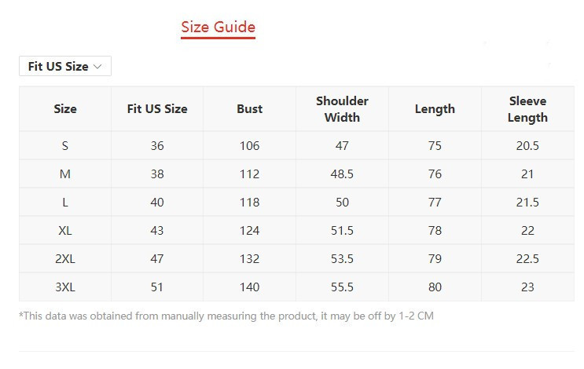Select the L size row label
Screen dimensions: 584x369
point(65,203)
